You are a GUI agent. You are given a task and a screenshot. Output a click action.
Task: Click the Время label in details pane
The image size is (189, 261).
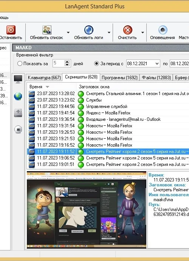156,175
